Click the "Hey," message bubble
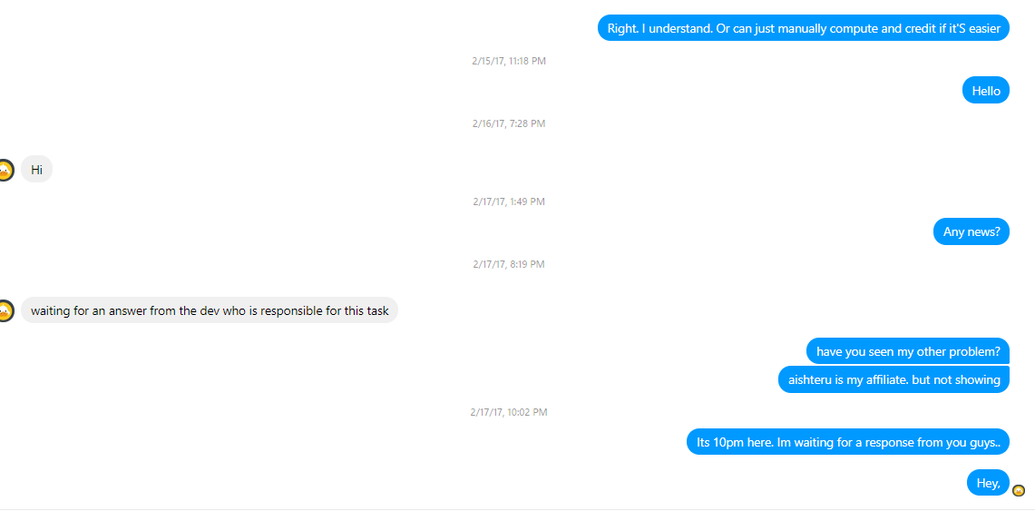The width and height of the screenshot is (1035, 511). (988, 483)
